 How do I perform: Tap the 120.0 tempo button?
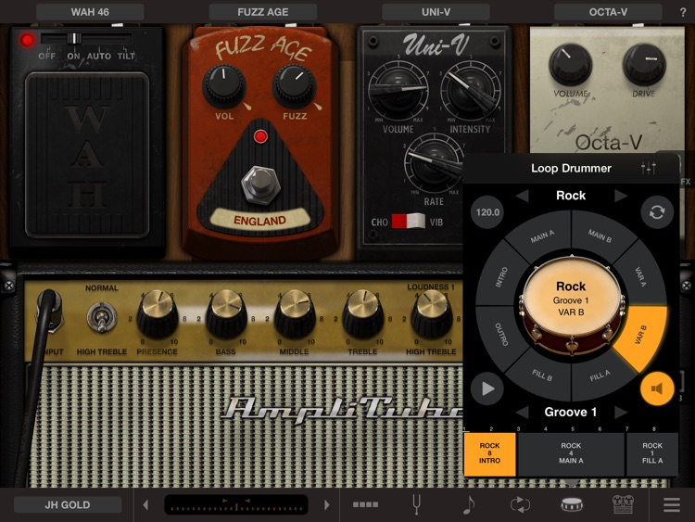(x=487, y=212)
